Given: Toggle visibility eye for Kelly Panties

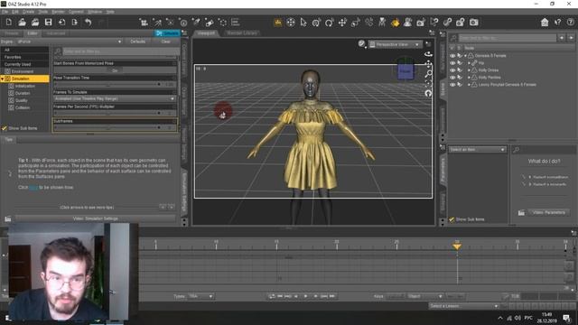Looking at the screenshot, I should point(452,78).
